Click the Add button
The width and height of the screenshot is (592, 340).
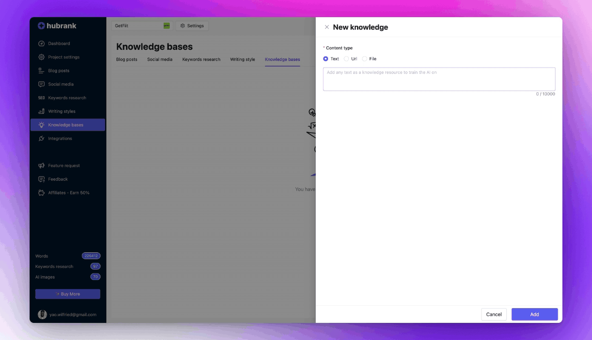coord(534,314)
